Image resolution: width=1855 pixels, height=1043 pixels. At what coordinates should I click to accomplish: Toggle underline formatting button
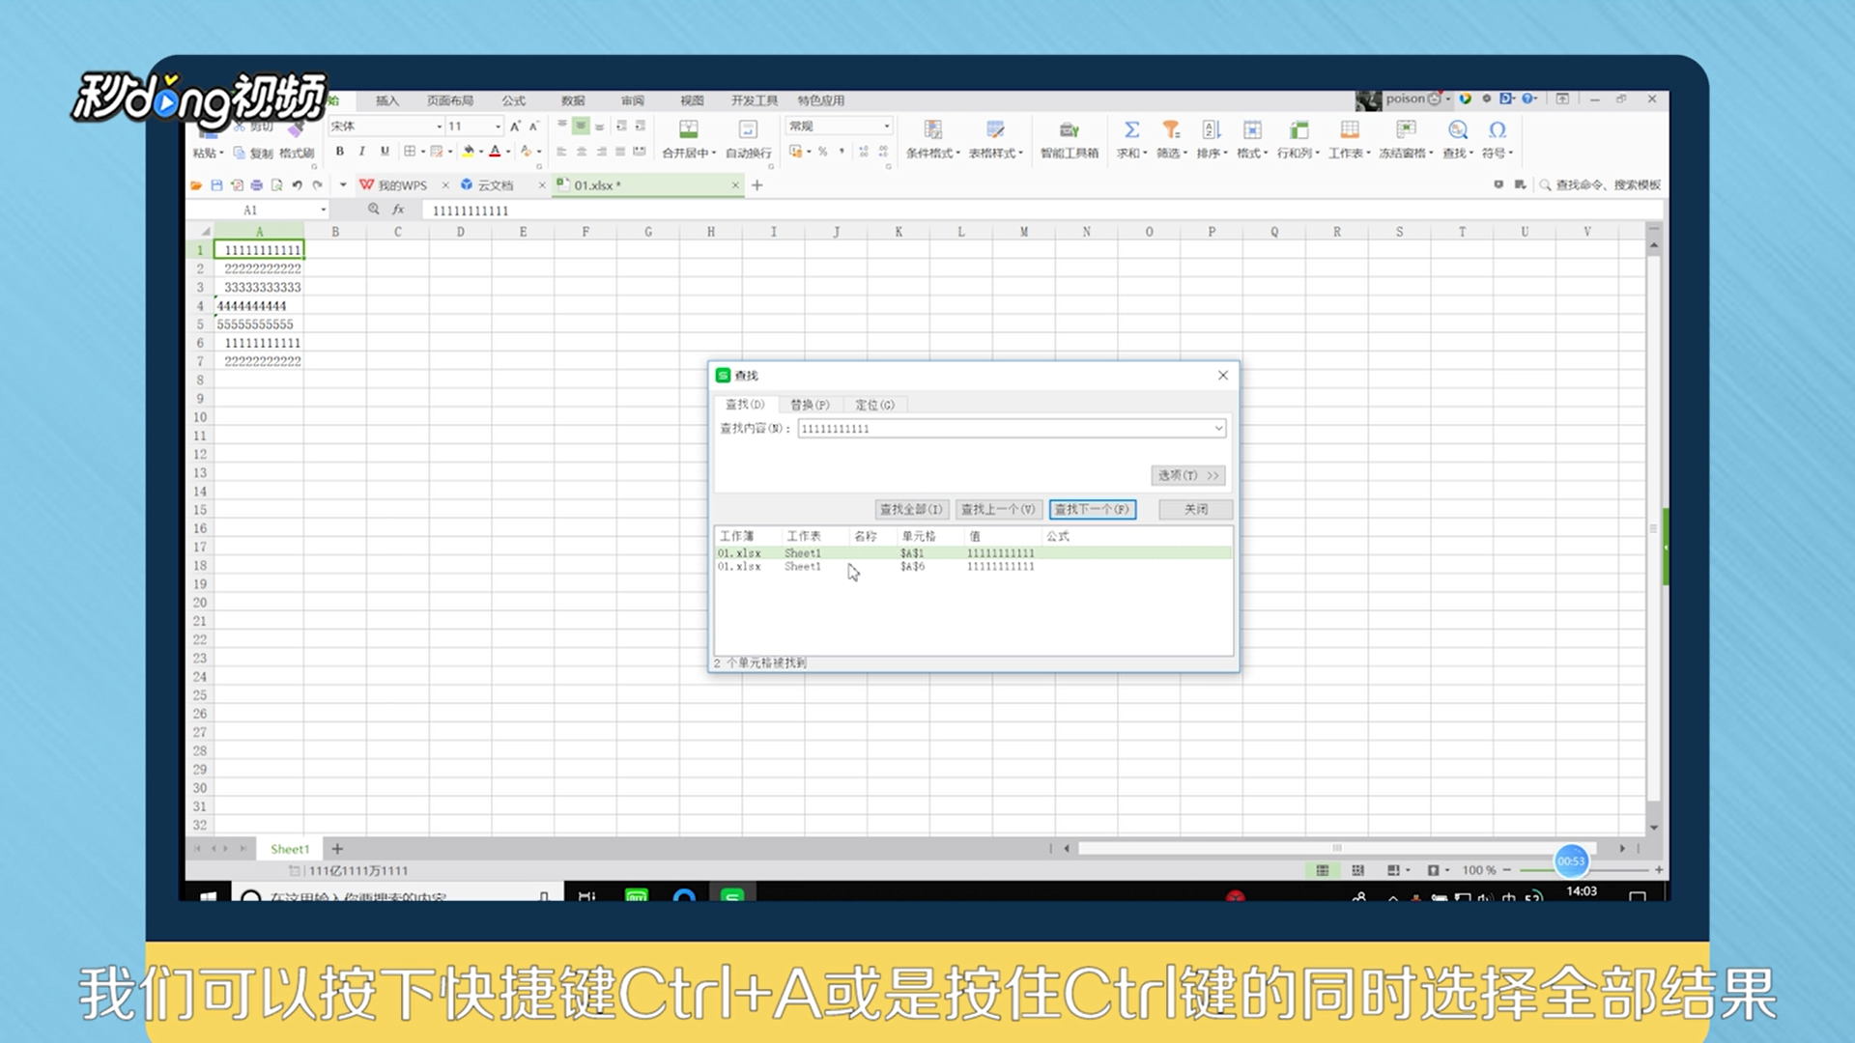pos(385,152)
